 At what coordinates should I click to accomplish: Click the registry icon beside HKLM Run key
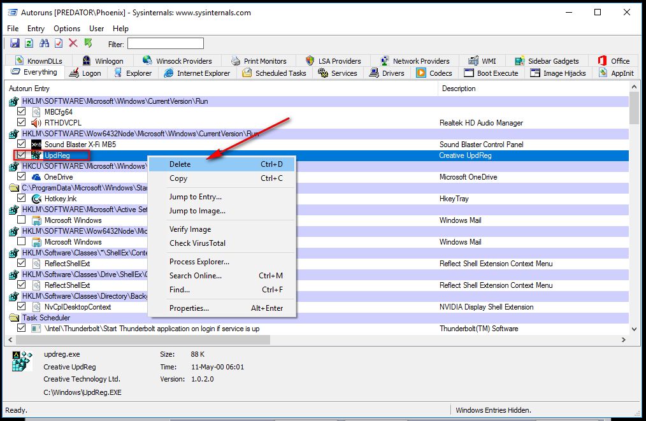14,101
